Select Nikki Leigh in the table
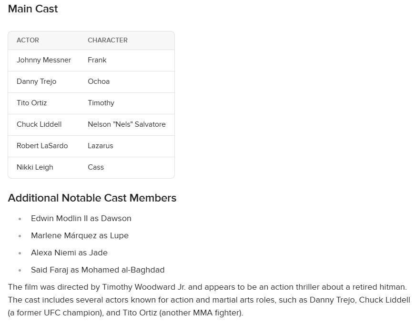The width and height of the screenshot is (415, 324). (35, 167)
